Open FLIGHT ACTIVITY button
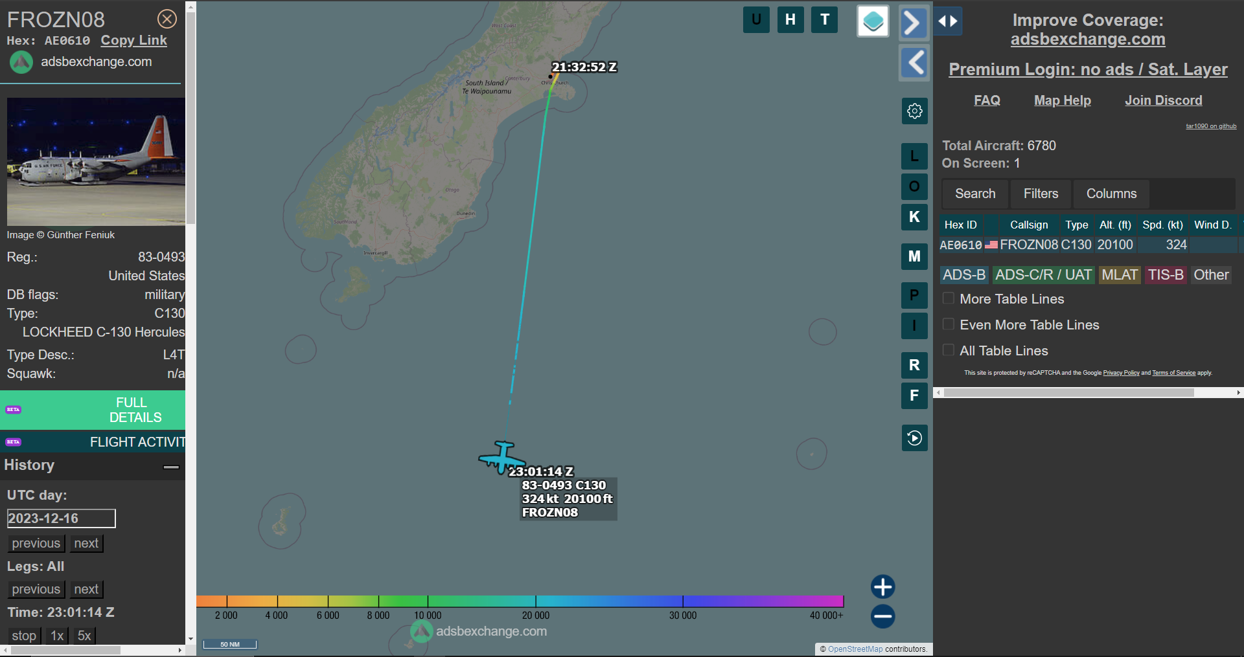Viewport: 1244px width, 657px height. [93, 442]
